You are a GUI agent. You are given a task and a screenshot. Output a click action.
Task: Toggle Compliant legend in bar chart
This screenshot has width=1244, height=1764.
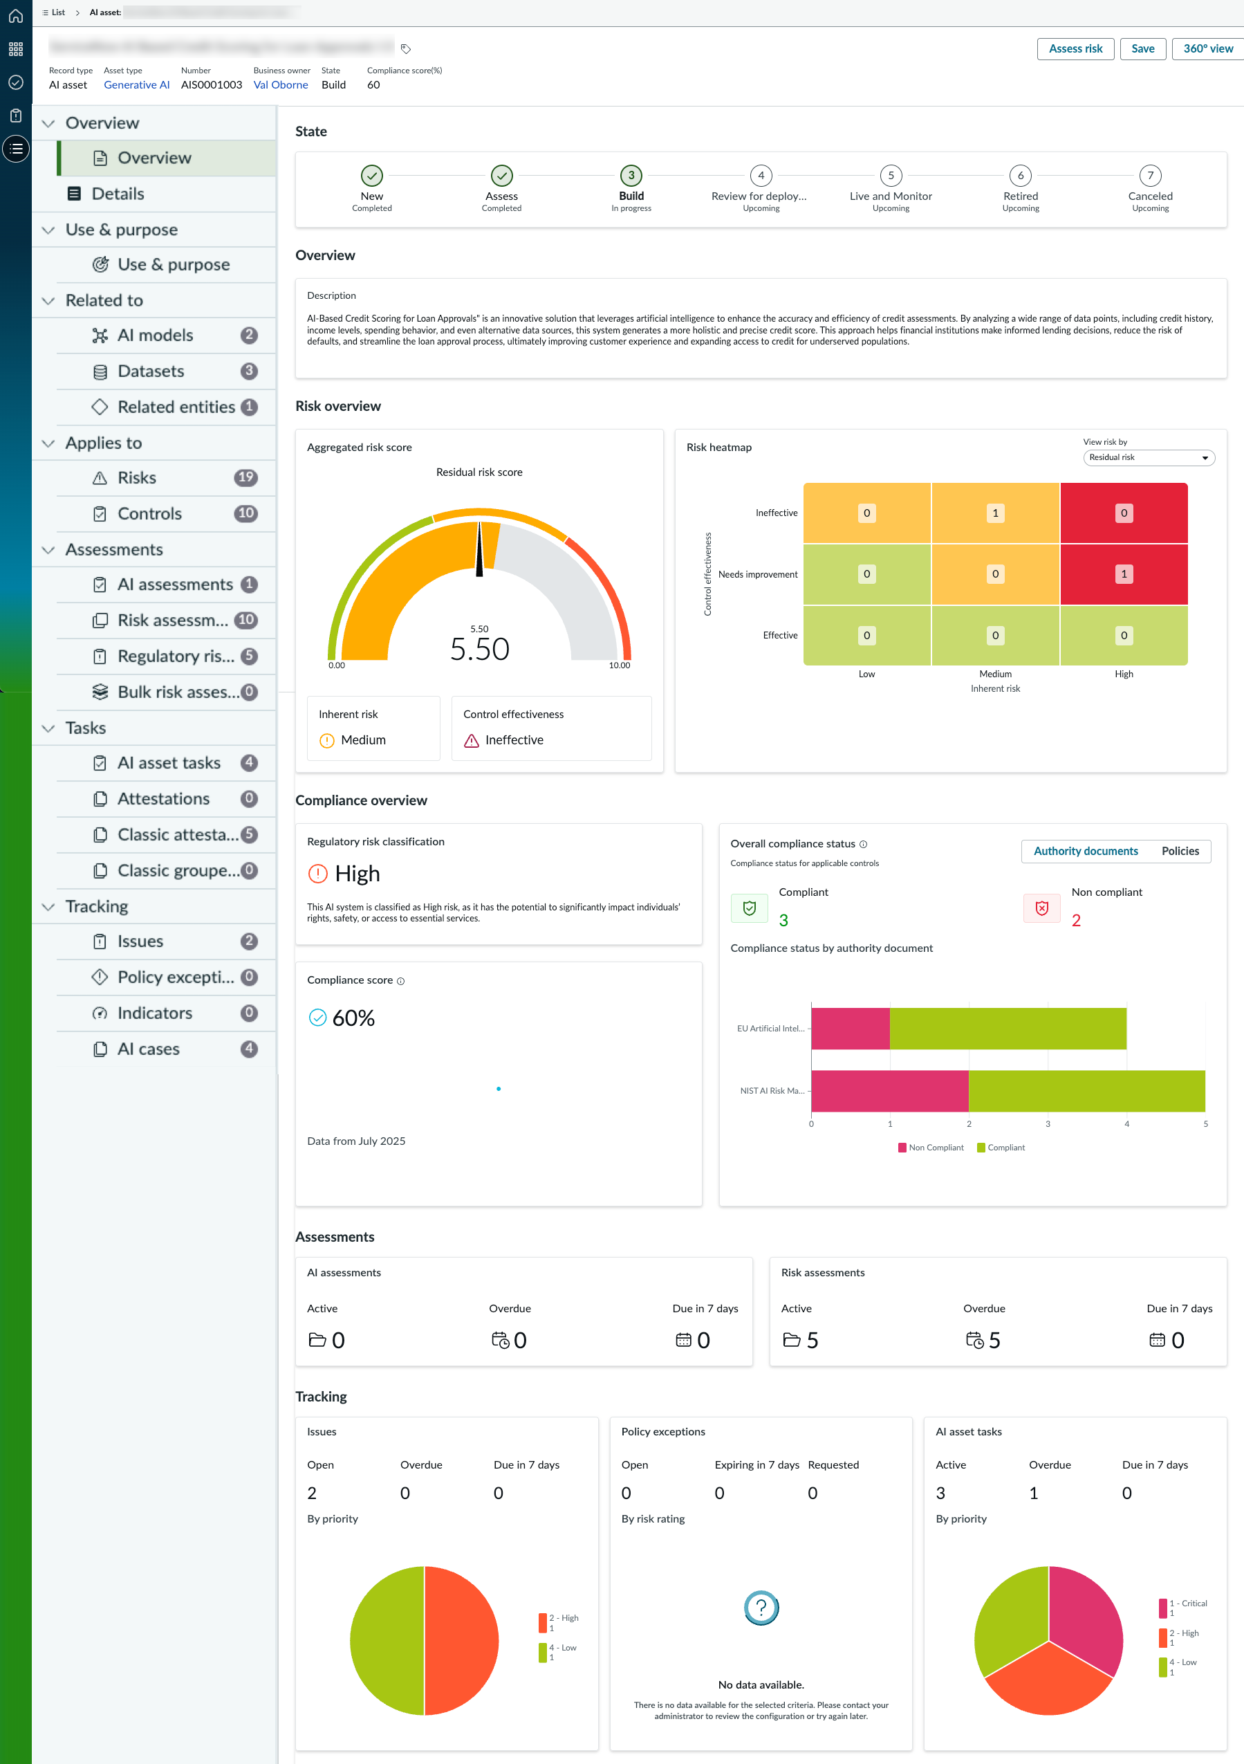[1001, 1148]
